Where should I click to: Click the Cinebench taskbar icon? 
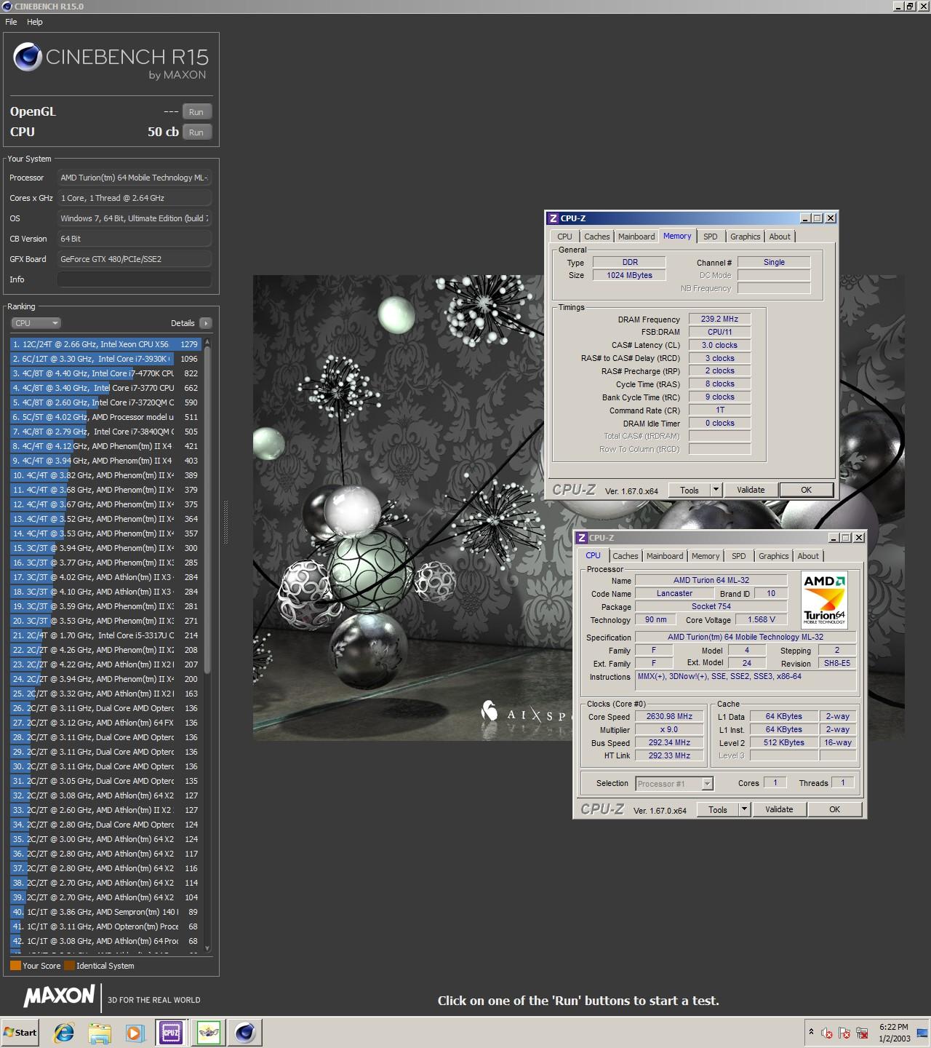[x=244, y=1032]
